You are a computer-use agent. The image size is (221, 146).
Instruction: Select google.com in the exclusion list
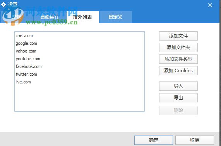79,43
